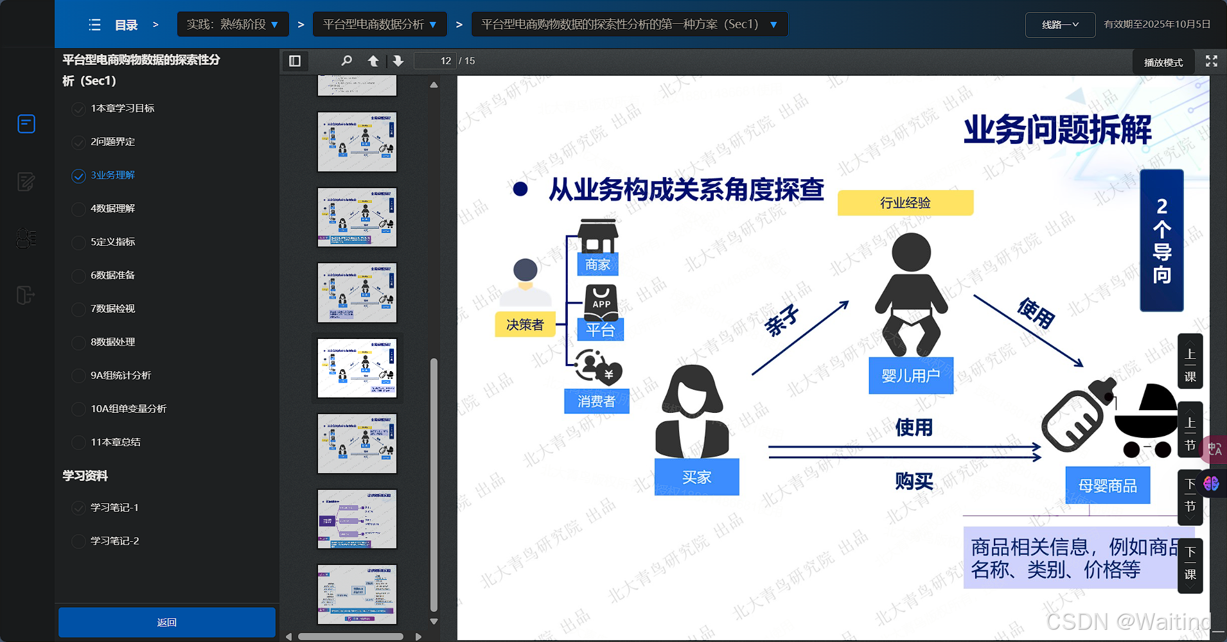The image size is (1227, 642).
Task: Check the circle for 6数据准备
Action: coord(78,275)
